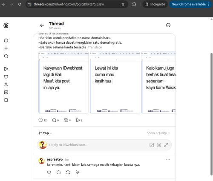Repost the asprastyo reply
Image resolution: width=213 pixels, height=181 pixels.
coord(68,173)
